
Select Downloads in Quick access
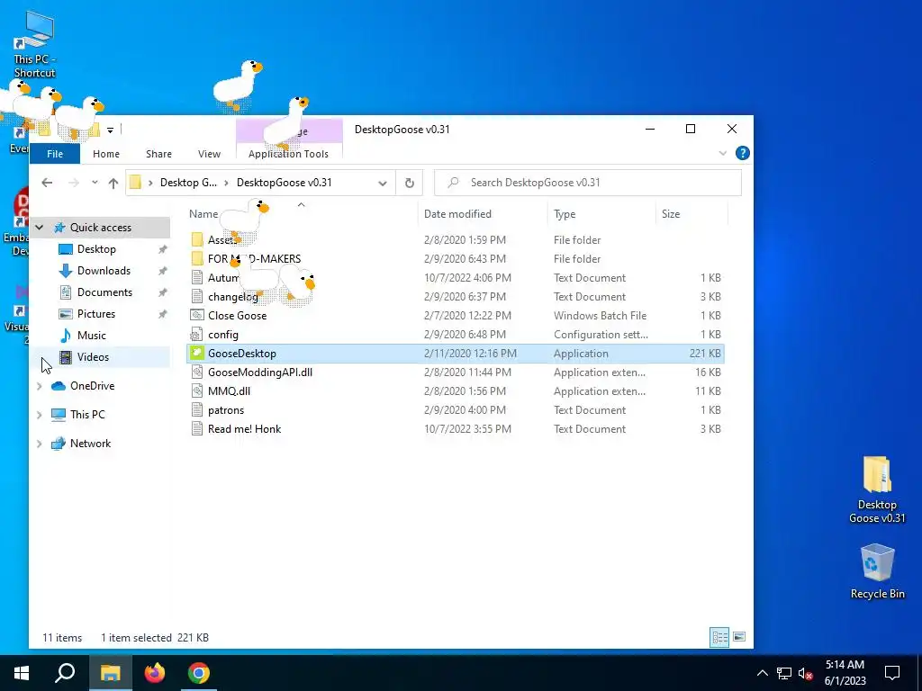(104, 271)
